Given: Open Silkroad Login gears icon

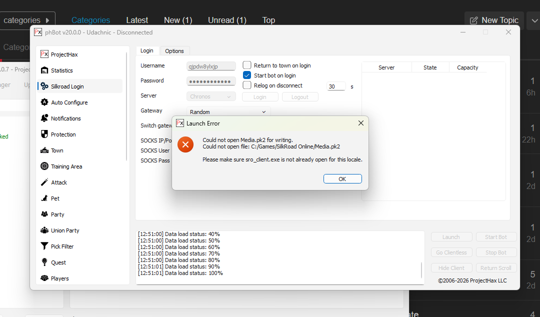Looking at the screenshot, I should coord(44,86).
